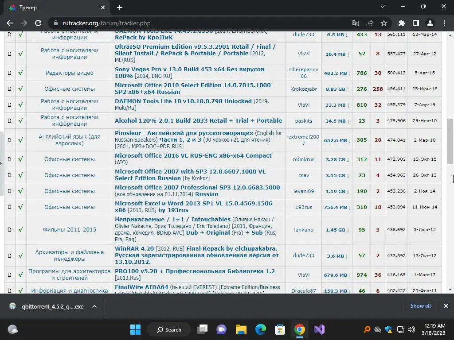Click green checkmark in Alcohol 120% row
This screenshot has width=454, height=340.
(20, 120)
